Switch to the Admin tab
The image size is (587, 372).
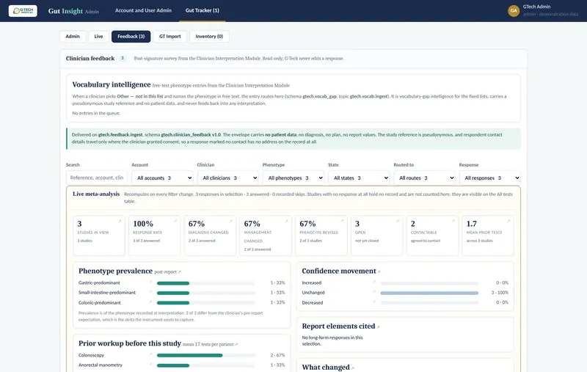click(73, 36)
